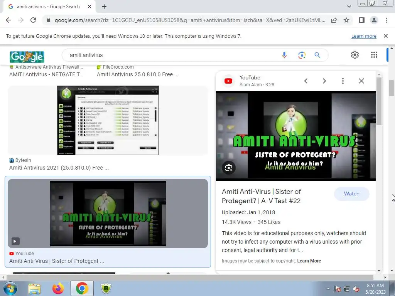Image resolution: width=395 pixels, height=296 pixels.
Task: Open Google apps grid
Action: [374, 55]
